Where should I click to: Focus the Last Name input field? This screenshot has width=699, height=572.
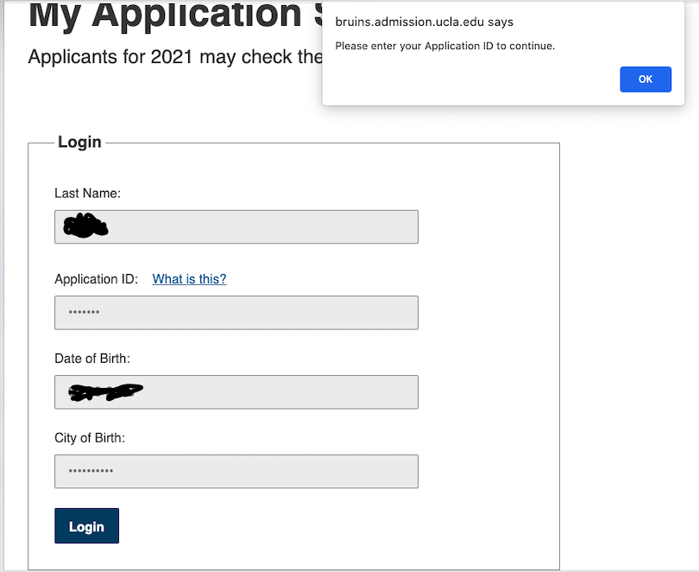(236, 226)
